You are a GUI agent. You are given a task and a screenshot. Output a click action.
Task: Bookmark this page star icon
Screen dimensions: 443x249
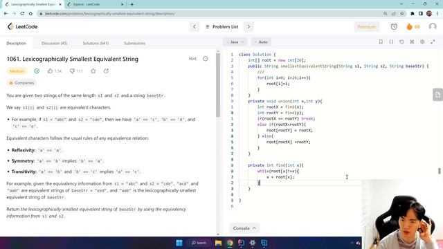[401, 13]
